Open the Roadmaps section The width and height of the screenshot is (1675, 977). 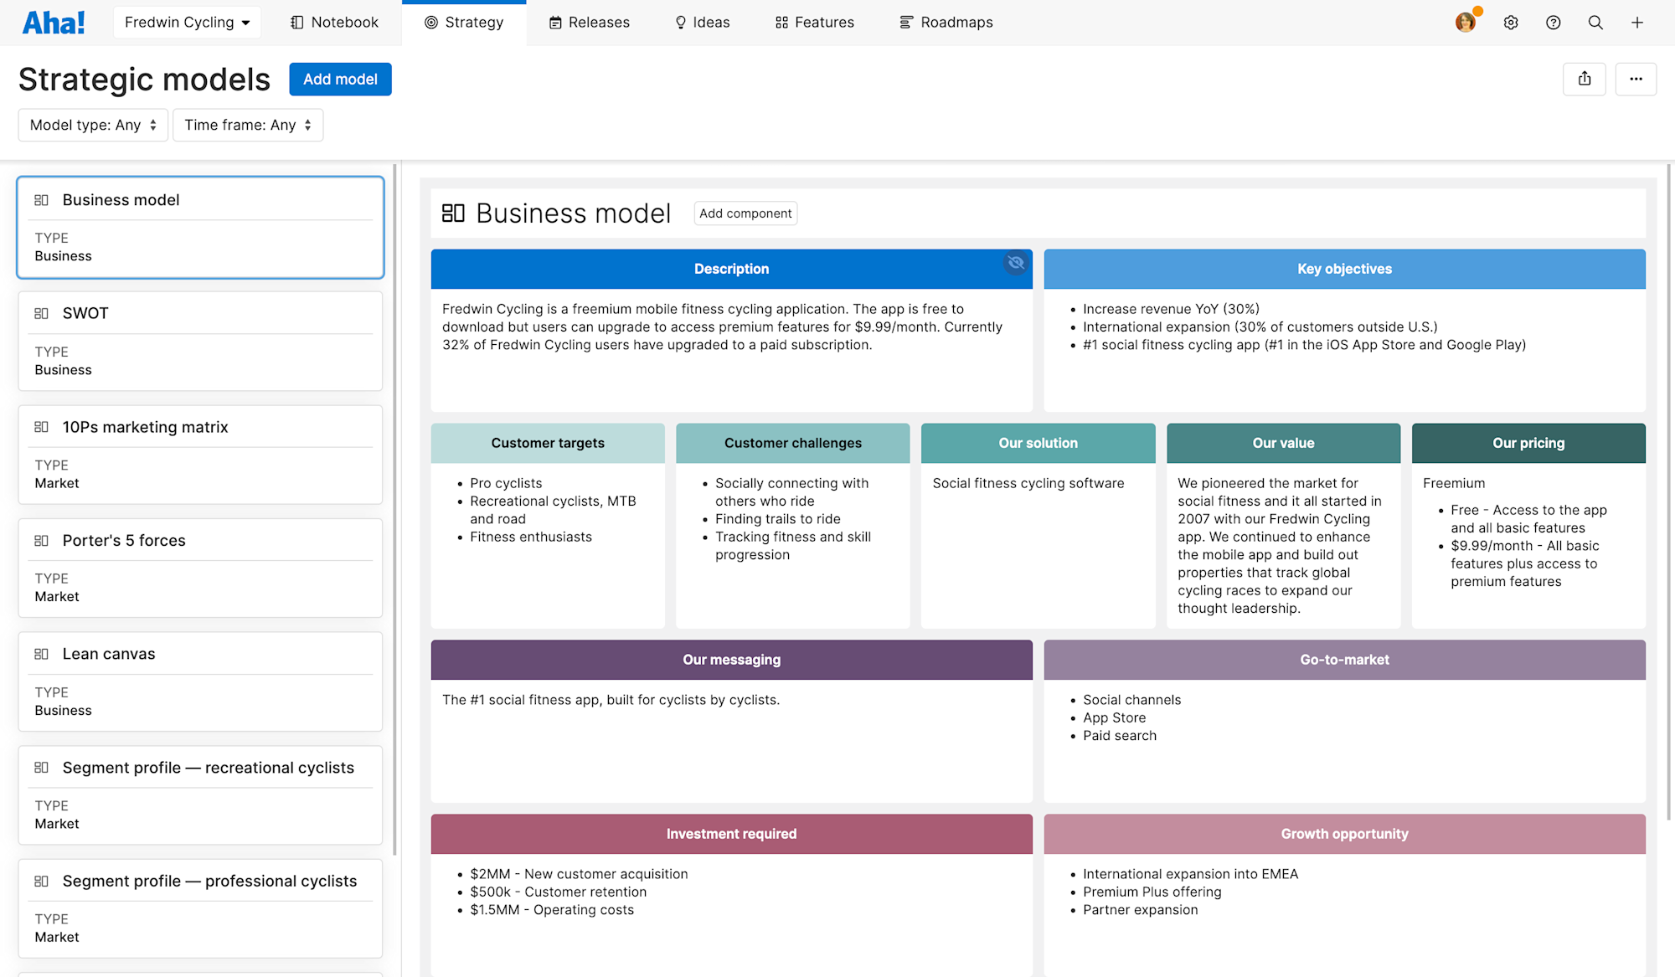tap(945, 23)
